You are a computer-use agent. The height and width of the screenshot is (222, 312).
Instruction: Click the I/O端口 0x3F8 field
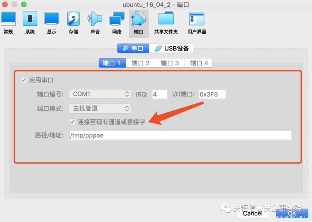(212, 94)
